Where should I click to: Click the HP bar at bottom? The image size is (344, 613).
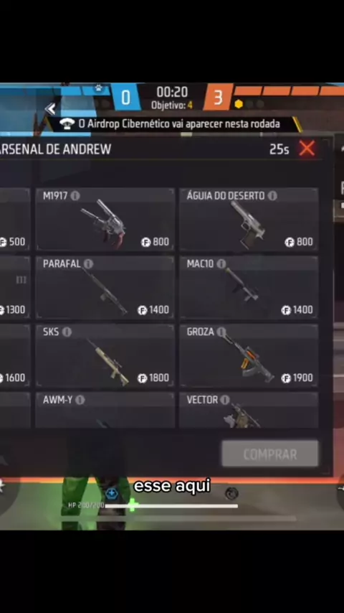point(171,506)
